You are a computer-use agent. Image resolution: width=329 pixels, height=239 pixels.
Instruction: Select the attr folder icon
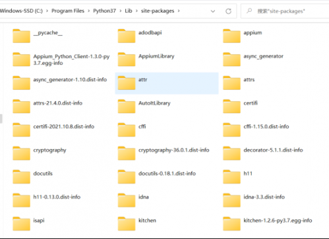(x=127, y=83)
